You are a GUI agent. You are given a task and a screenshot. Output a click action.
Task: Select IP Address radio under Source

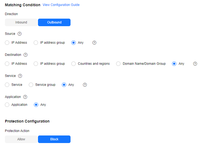[7, 43]
